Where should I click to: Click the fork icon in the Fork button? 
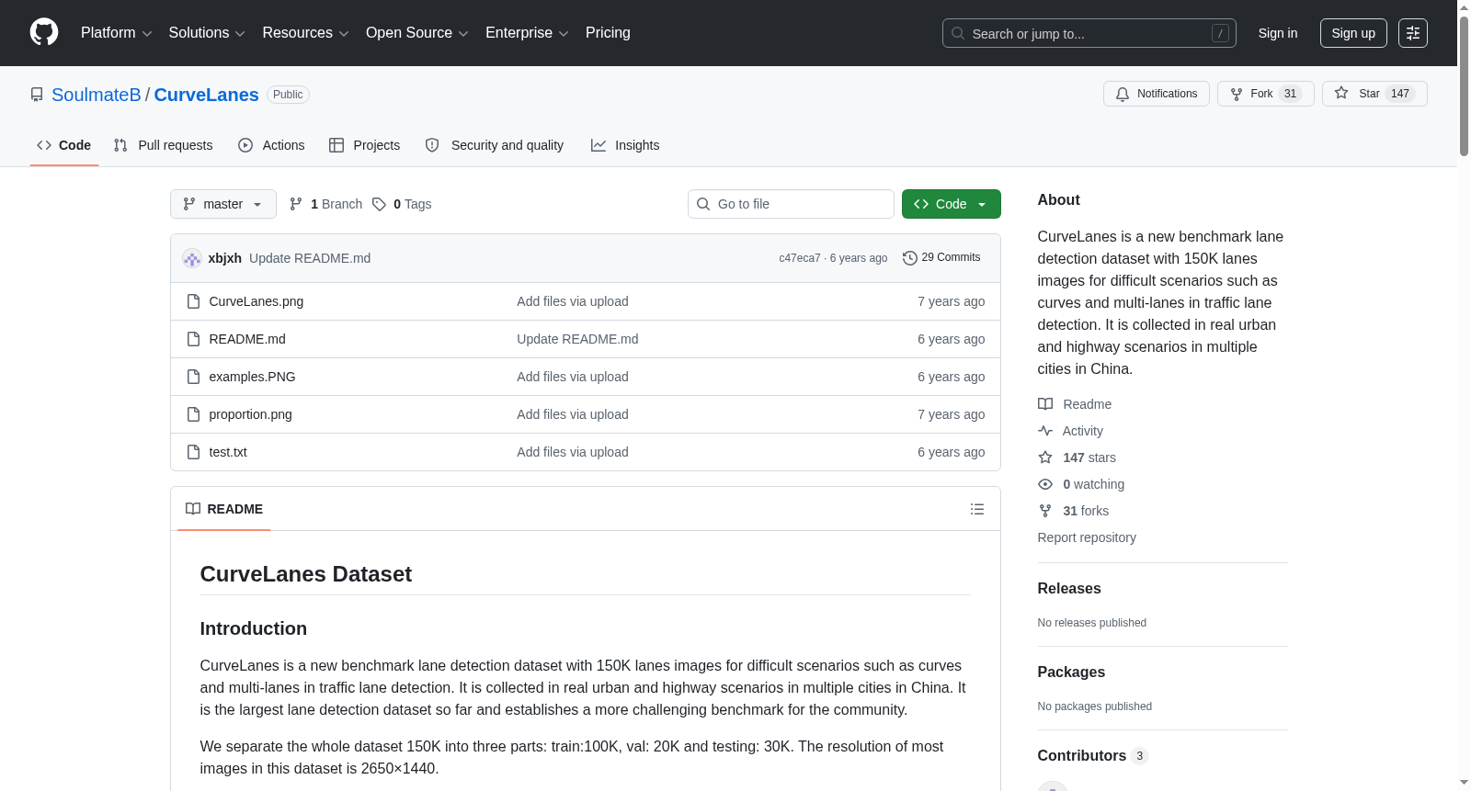tap(1237, 94)
